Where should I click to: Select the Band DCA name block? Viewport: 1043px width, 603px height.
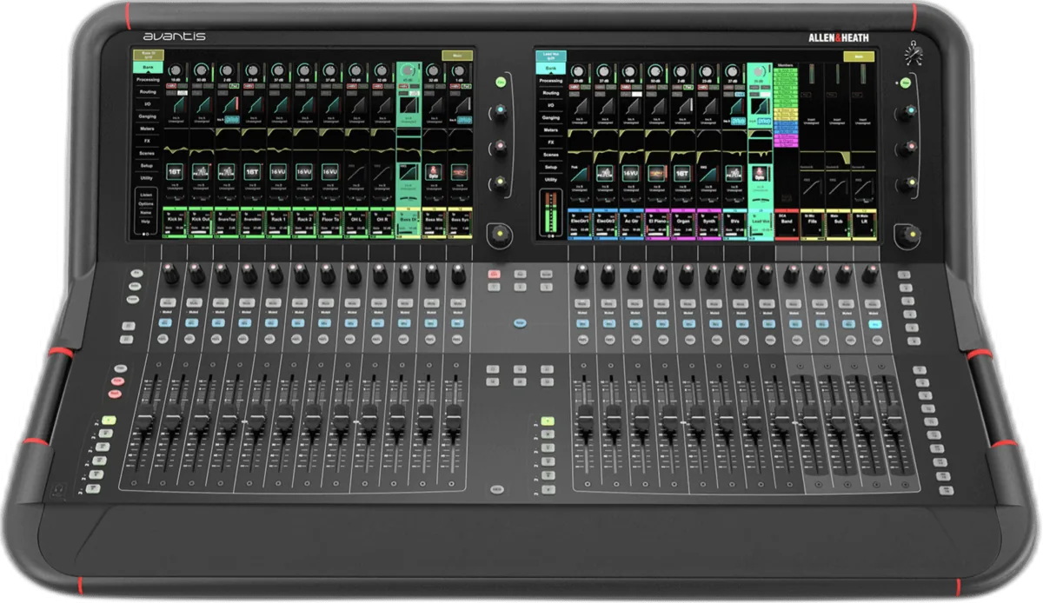(x=787, y=222)
